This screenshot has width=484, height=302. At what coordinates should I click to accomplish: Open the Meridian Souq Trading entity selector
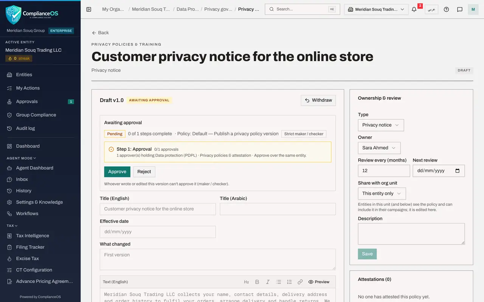coord(376,9)
